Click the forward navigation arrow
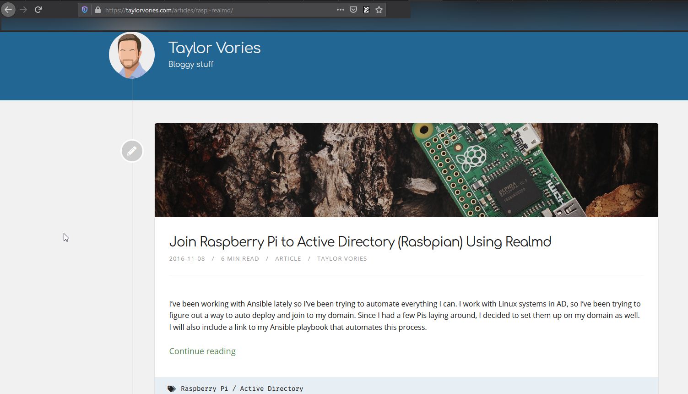 (x=23, y=9)
